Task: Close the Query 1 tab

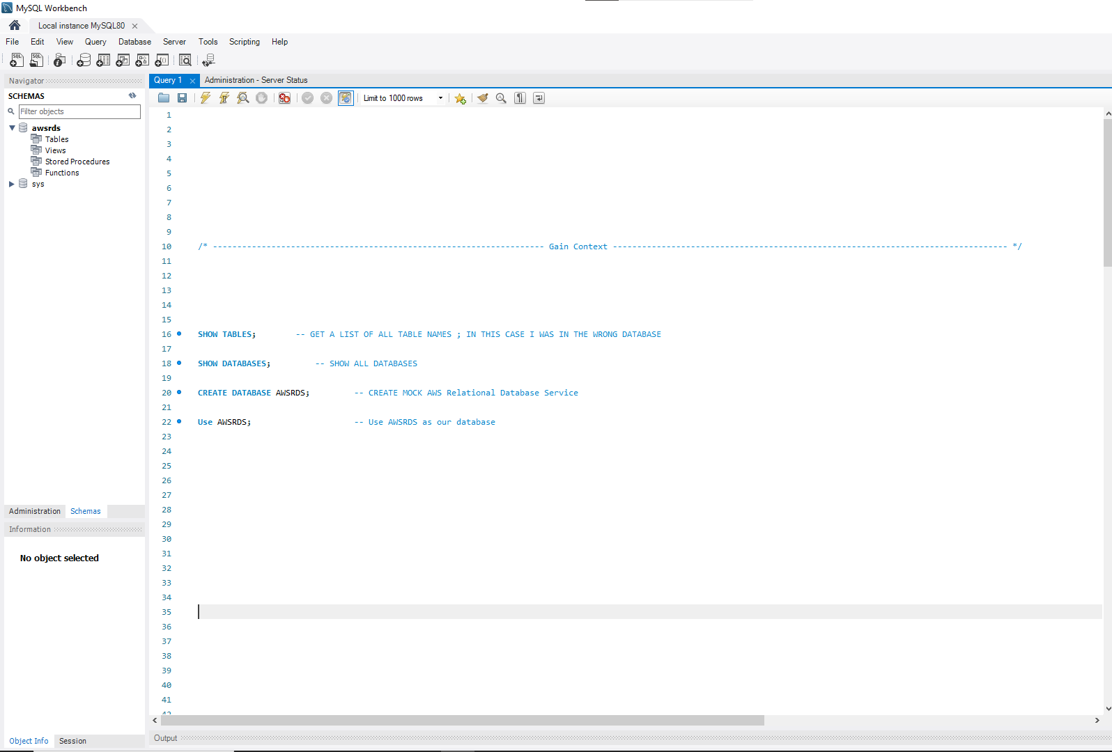Action: (x=192, y=81)
